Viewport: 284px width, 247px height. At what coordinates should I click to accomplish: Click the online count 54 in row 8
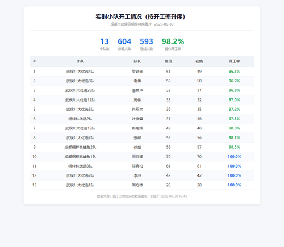(199, 137)
